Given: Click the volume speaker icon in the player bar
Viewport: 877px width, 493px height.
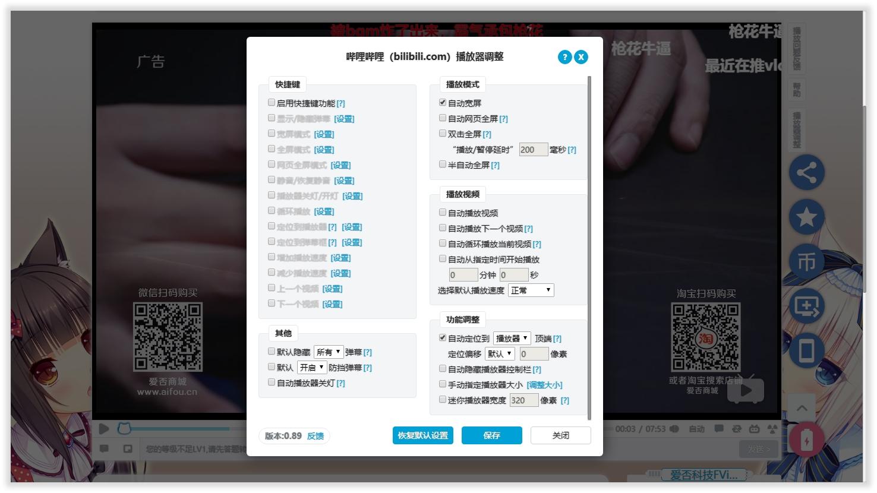Looking at the screenshot, I should (x=674, y=429).
